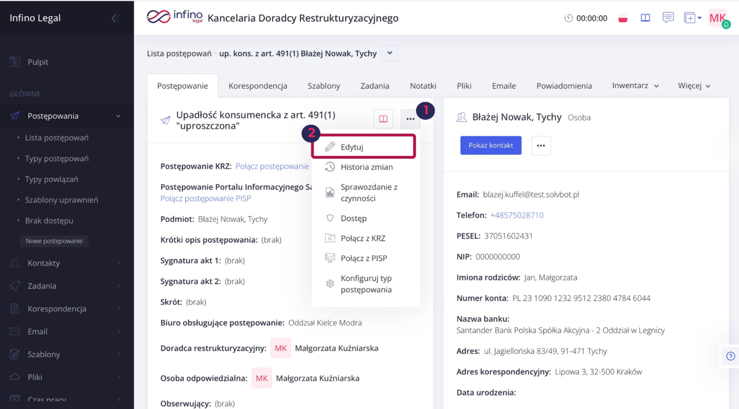Open the knowledge base book icon in header
This screenshot has height=409, width=739.
point(645,18)
